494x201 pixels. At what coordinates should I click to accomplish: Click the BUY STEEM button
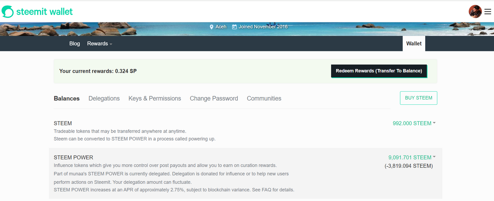coord(418,98)
